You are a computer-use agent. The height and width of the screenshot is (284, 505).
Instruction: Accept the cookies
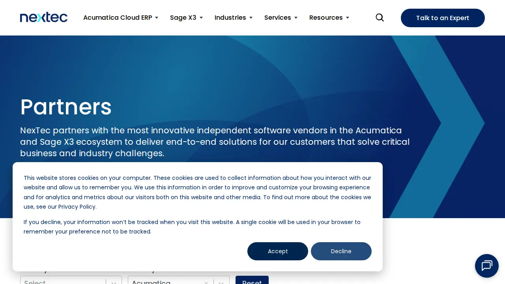pos(278,251)
